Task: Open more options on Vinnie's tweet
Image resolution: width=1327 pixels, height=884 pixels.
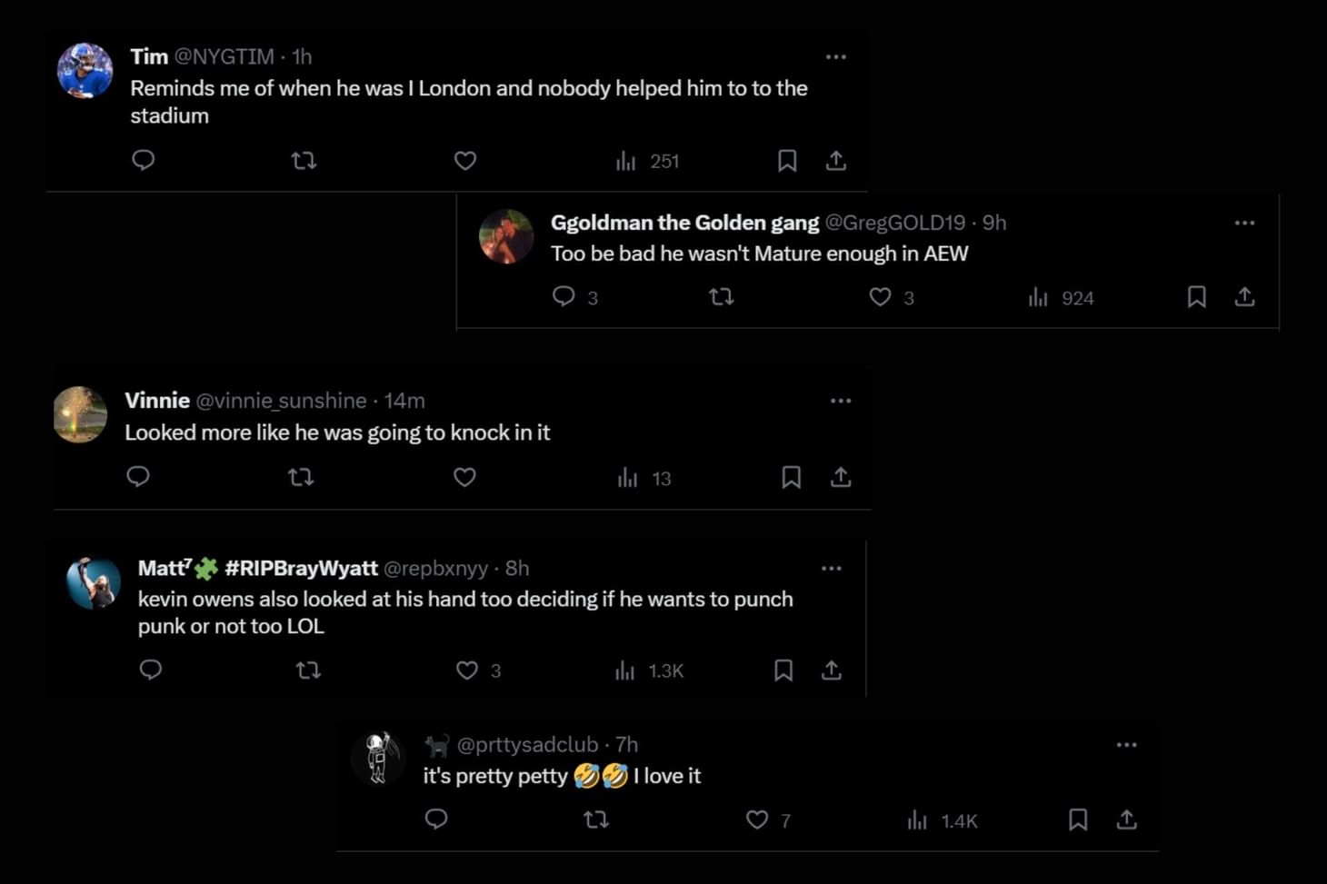Action: tap(841, 401)
